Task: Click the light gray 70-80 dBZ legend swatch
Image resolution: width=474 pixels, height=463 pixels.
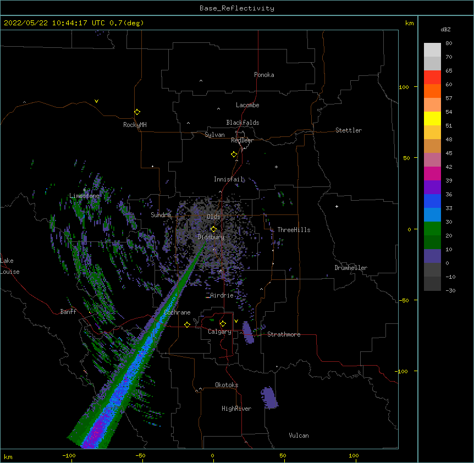Action: click(x=432, y=50)
